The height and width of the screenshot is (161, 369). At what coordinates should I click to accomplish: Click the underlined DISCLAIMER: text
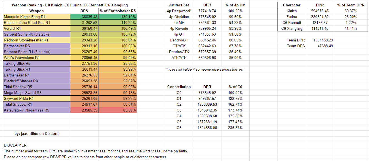pos(16,145)
